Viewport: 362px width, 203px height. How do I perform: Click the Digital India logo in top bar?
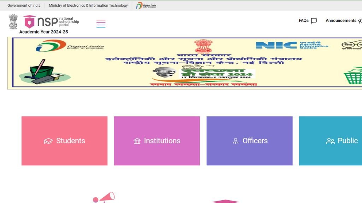tap(146, 5)
